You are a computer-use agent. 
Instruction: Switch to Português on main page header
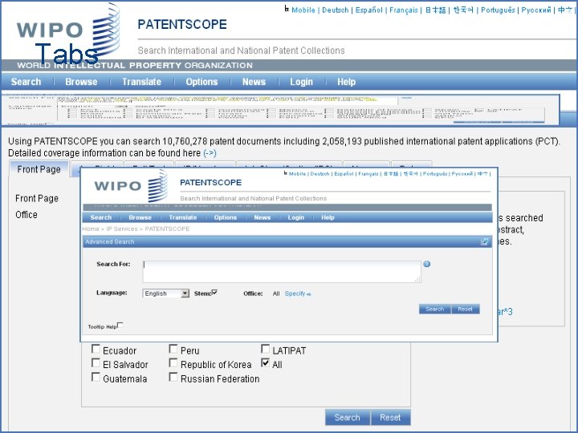click(498, 10)
